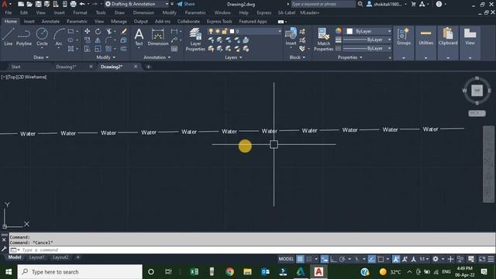Click the Hatch tool icon
Viewport: 496px width, 279px height.
(71, 49)
